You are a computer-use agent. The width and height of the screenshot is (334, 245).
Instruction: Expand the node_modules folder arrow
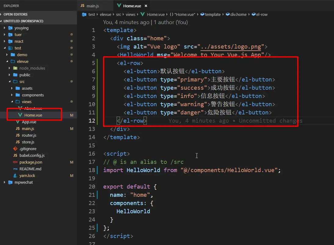[x=9, y=68]
